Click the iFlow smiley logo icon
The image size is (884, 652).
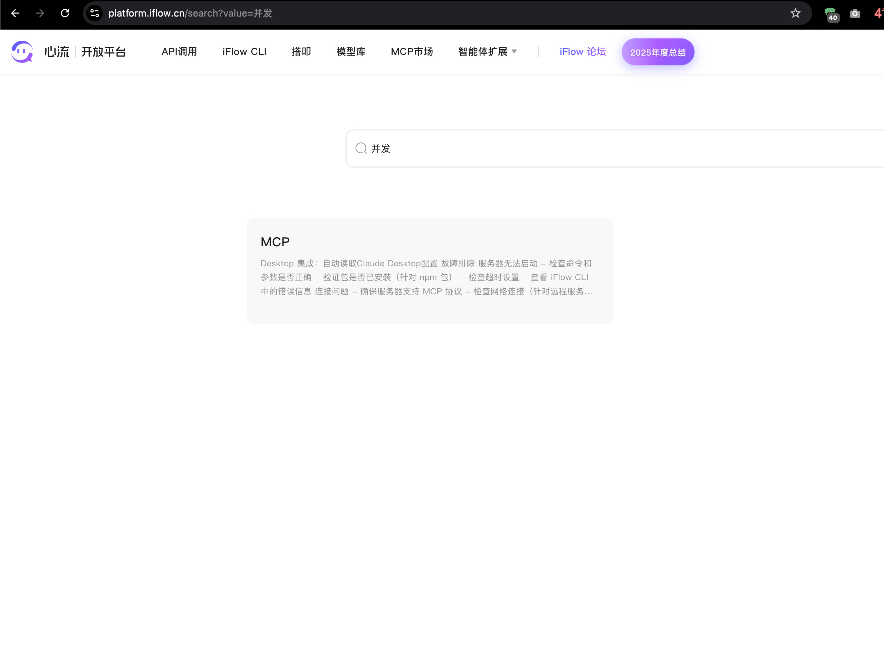pos(22,52)
